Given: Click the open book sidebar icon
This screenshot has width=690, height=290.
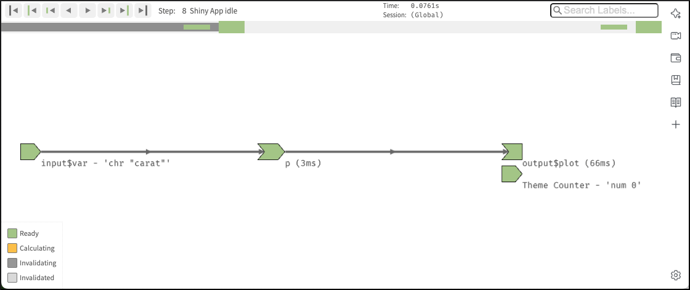Looking at the screenshot, I should point(675,102).
